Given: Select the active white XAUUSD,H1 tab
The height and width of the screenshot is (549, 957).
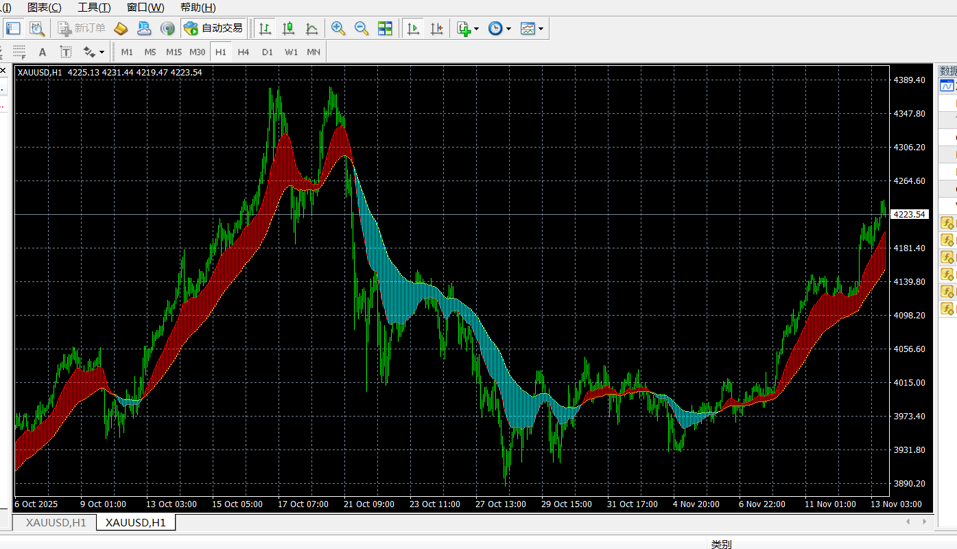Looking at the screenshot, I should coord(135,522).
